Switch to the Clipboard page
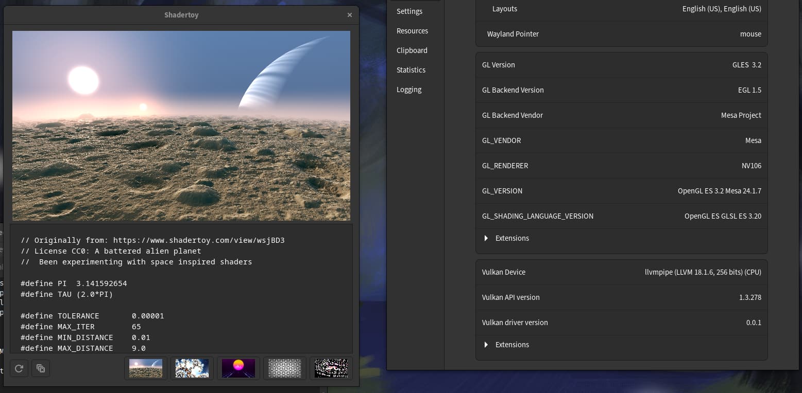Screen dimensions: 802x393 click(x=412, y=50)
